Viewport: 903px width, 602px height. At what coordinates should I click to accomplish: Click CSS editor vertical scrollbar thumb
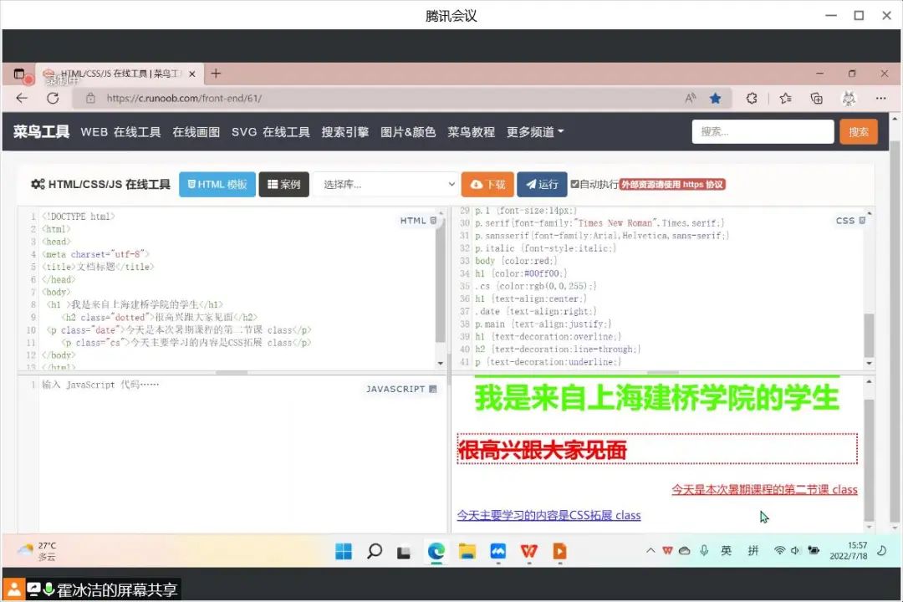[869, 335]
